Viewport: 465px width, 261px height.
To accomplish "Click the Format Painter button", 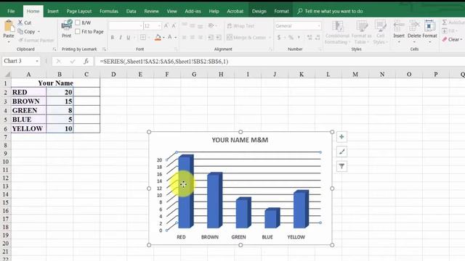I will [36, 41].
